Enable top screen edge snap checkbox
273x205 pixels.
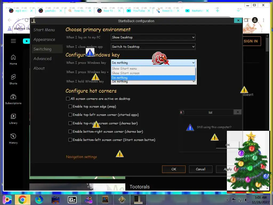70,106
